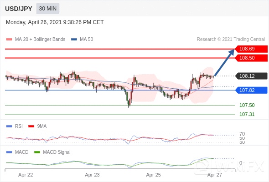Viewport: 269px width, 182px height.
Task: Click the 107.50 green support label
Action: 247,105
